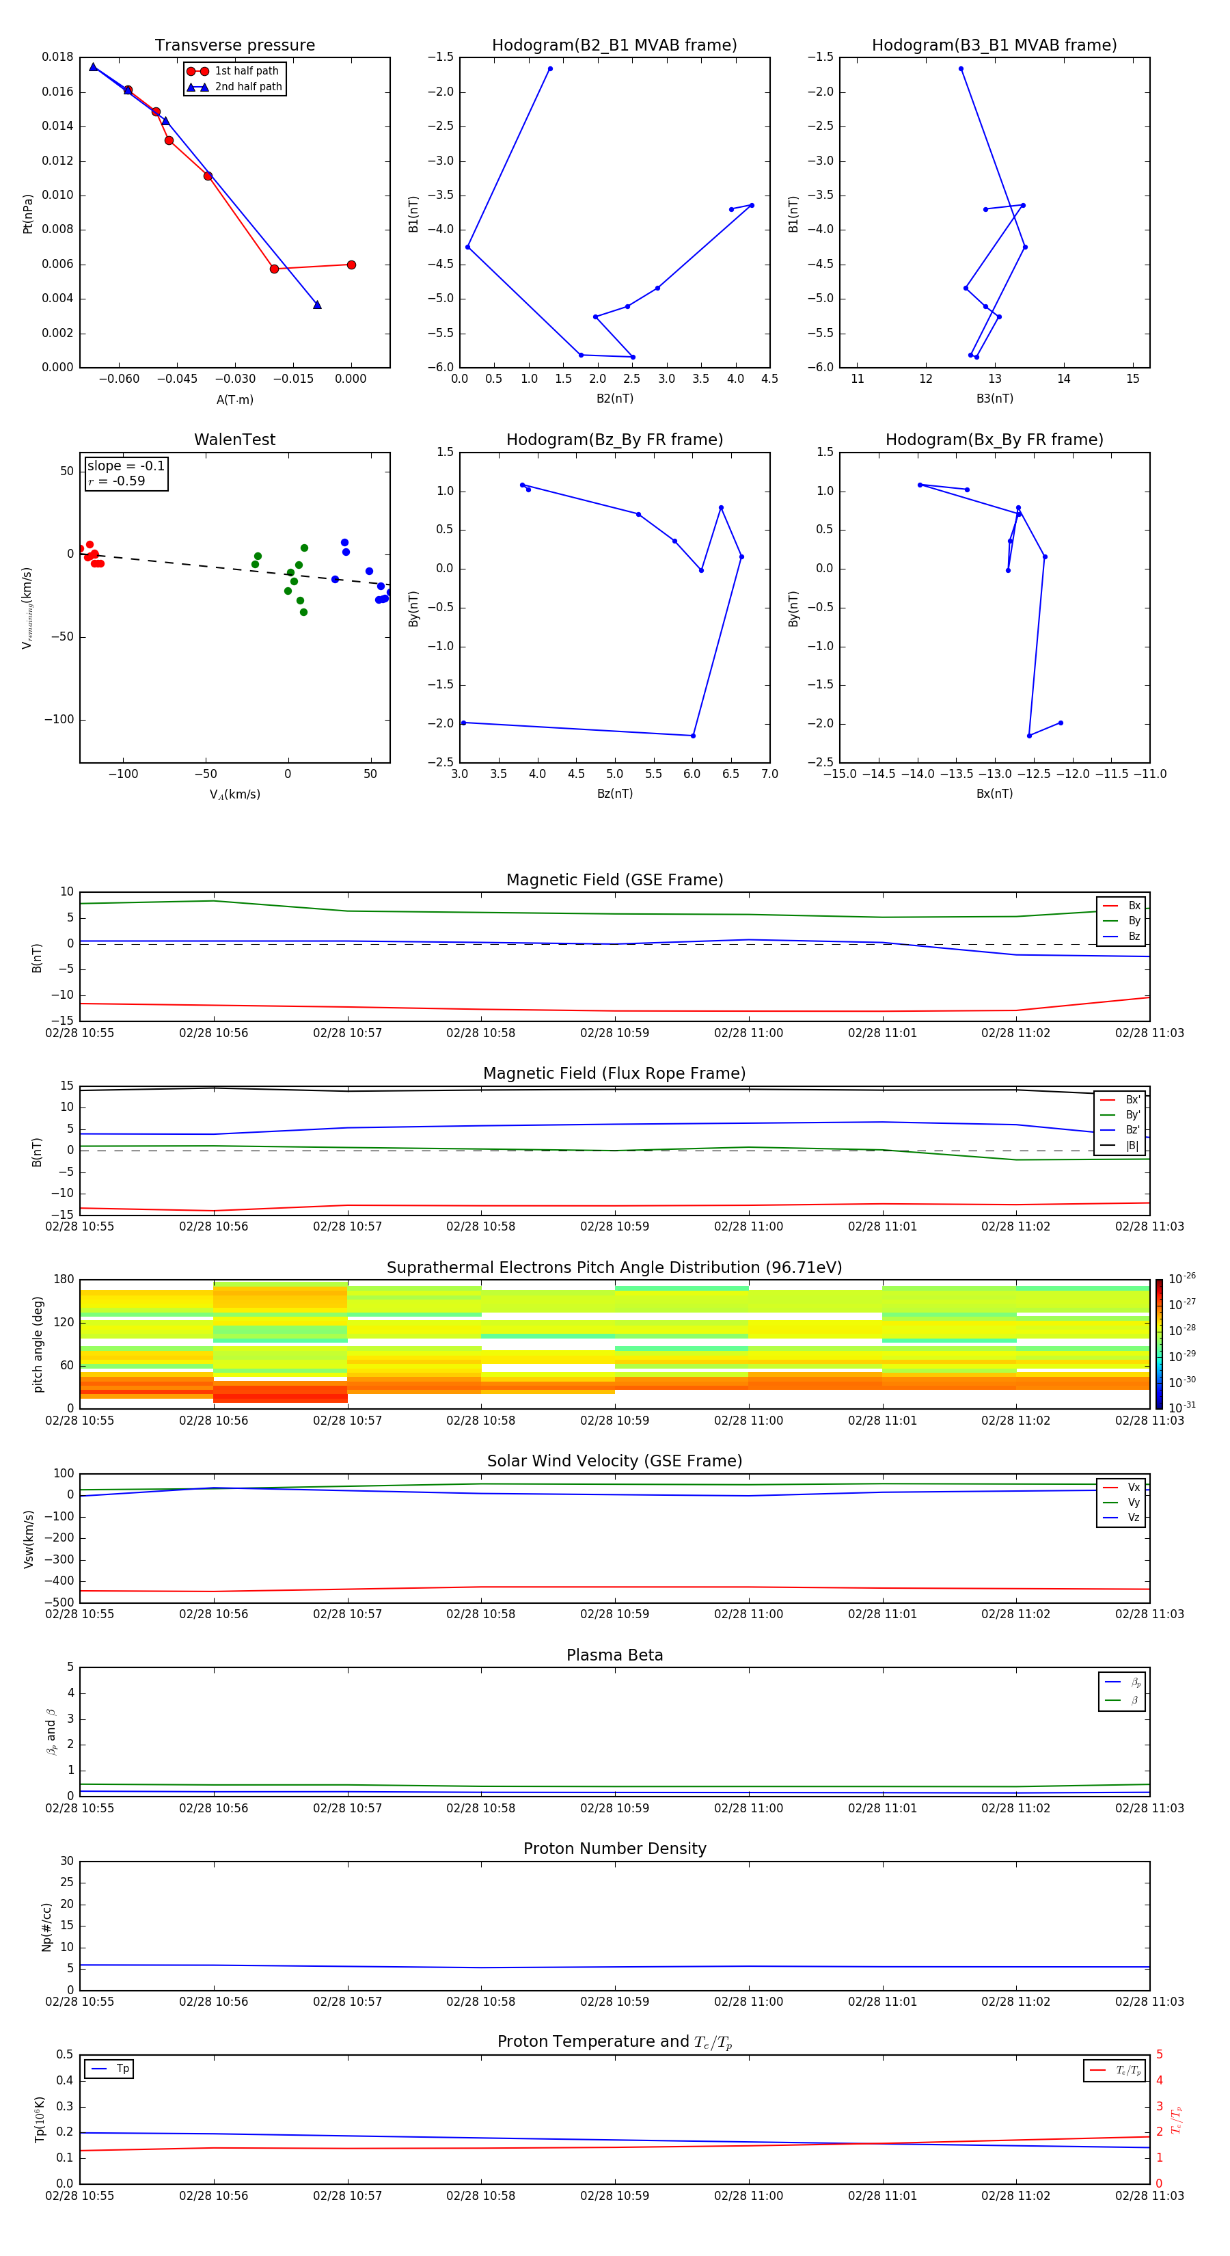Click the Plasma Beta legend box
The width and height of the screenshot is (1230, 2256).
pyautogui.click(x=1121, y=1690)
